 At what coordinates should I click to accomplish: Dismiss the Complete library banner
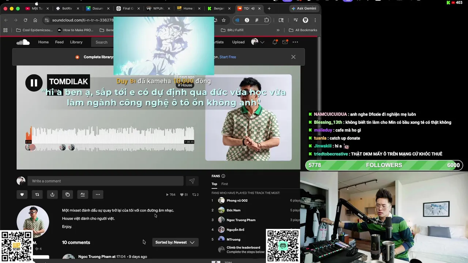(x=293, y=57)
